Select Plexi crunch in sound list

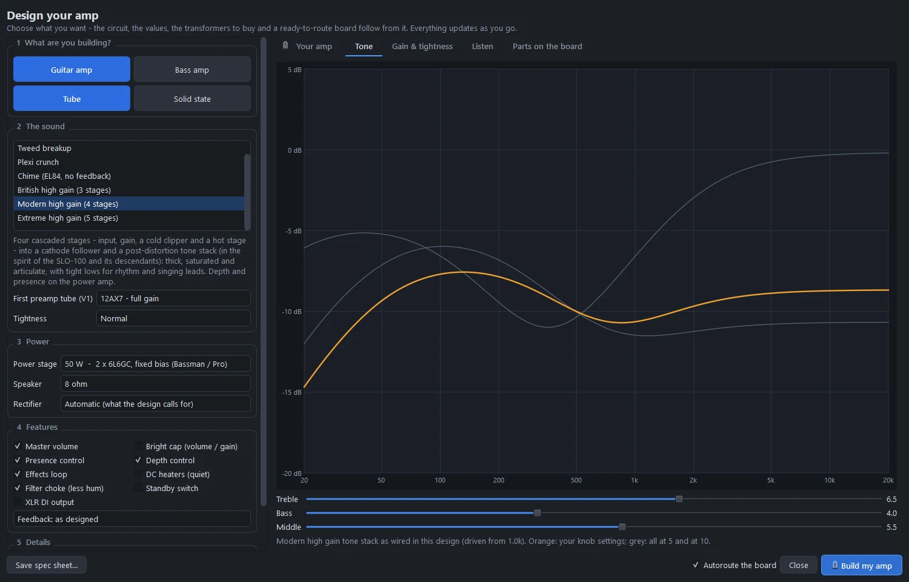click(128, 162)
